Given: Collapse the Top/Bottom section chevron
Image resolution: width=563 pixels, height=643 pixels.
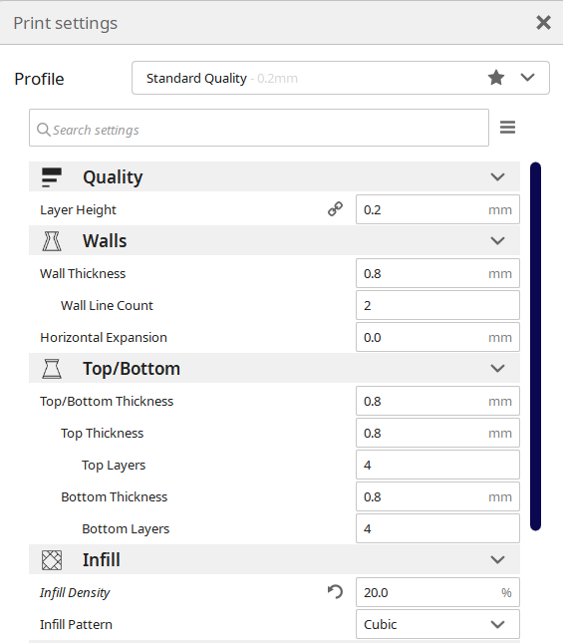Looking at the screenshot, I should coord(497,368).
